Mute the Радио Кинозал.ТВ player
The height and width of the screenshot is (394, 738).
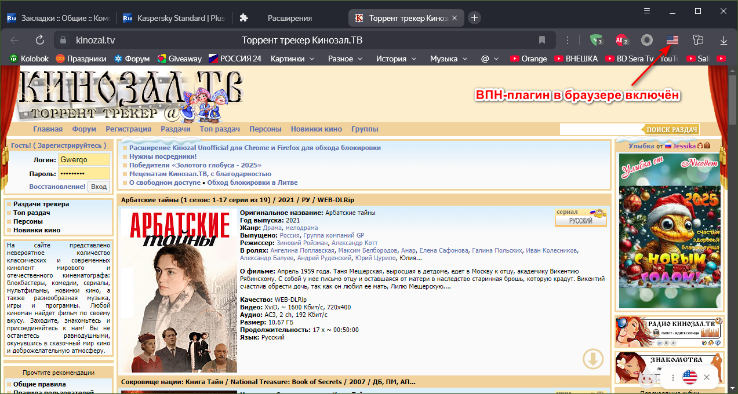(x=673, y=342)
